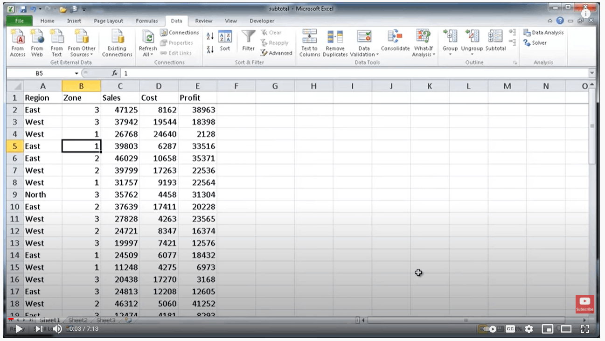Viewport: 605px width, 341px height.
Task: Click the Consolidate tool
Action: [x=395, y=41]
